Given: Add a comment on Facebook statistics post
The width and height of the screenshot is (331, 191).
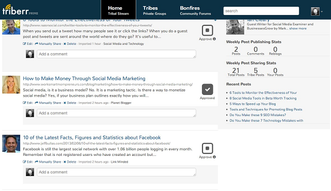Looking at the screenshot, I should [x=117, y=172].
